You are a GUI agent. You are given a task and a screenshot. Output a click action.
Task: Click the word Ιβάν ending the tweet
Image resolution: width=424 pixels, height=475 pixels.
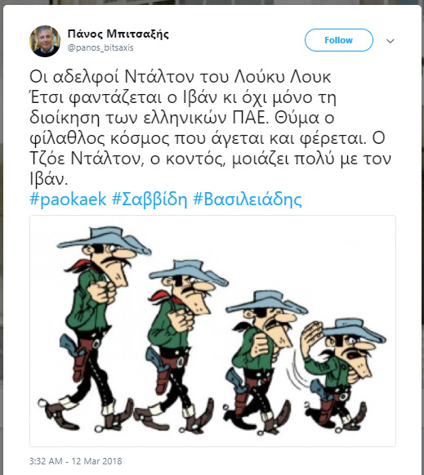click(48, 179)
